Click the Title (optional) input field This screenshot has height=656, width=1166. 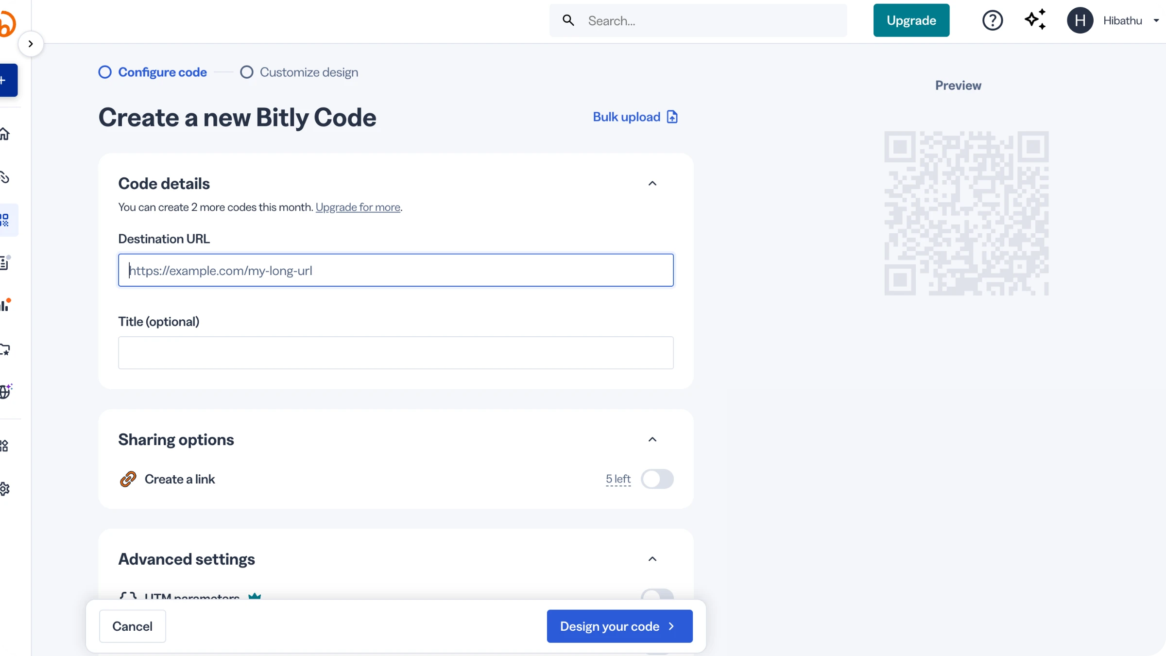[x=396, y=353]
